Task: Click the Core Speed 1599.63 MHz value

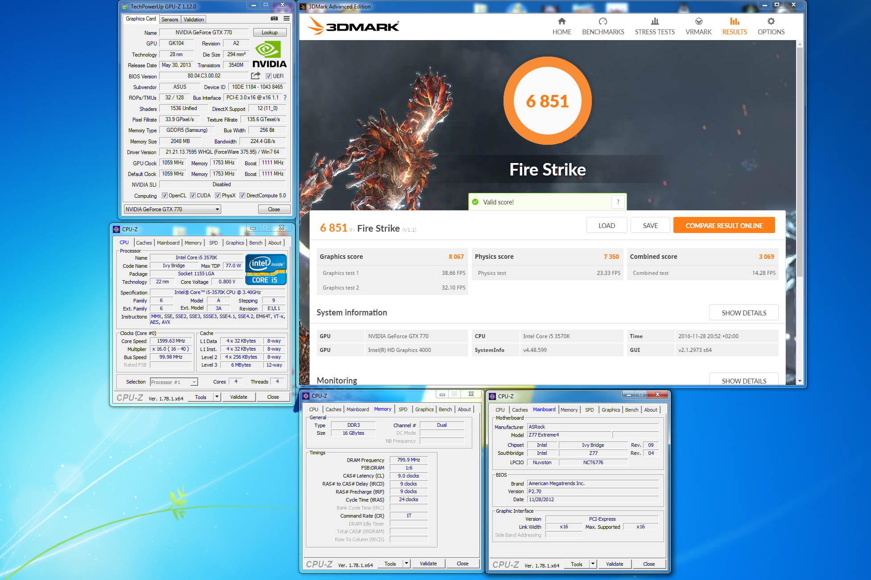Action: click(x=171, y=341)
